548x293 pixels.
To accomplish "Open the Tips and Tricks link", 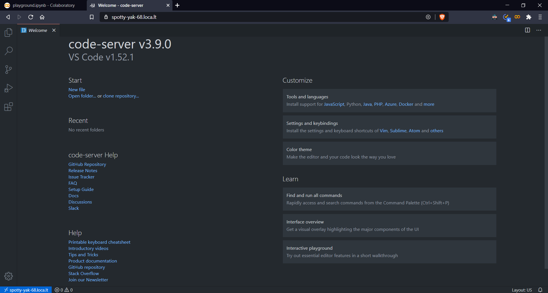I will [83, 255].
